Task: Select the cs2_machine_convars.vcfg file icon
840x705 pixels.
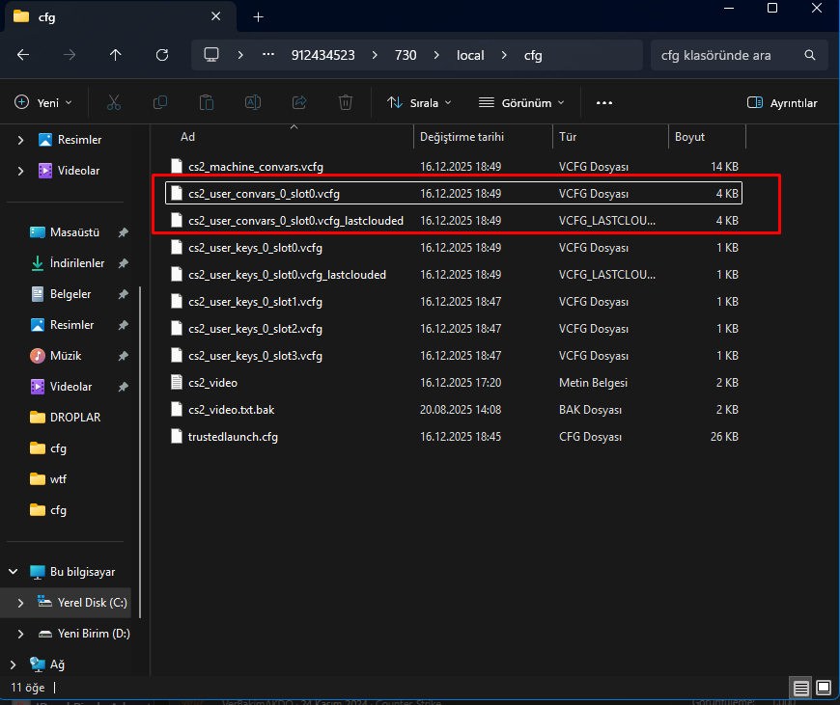Action: (x=177, y=167)
